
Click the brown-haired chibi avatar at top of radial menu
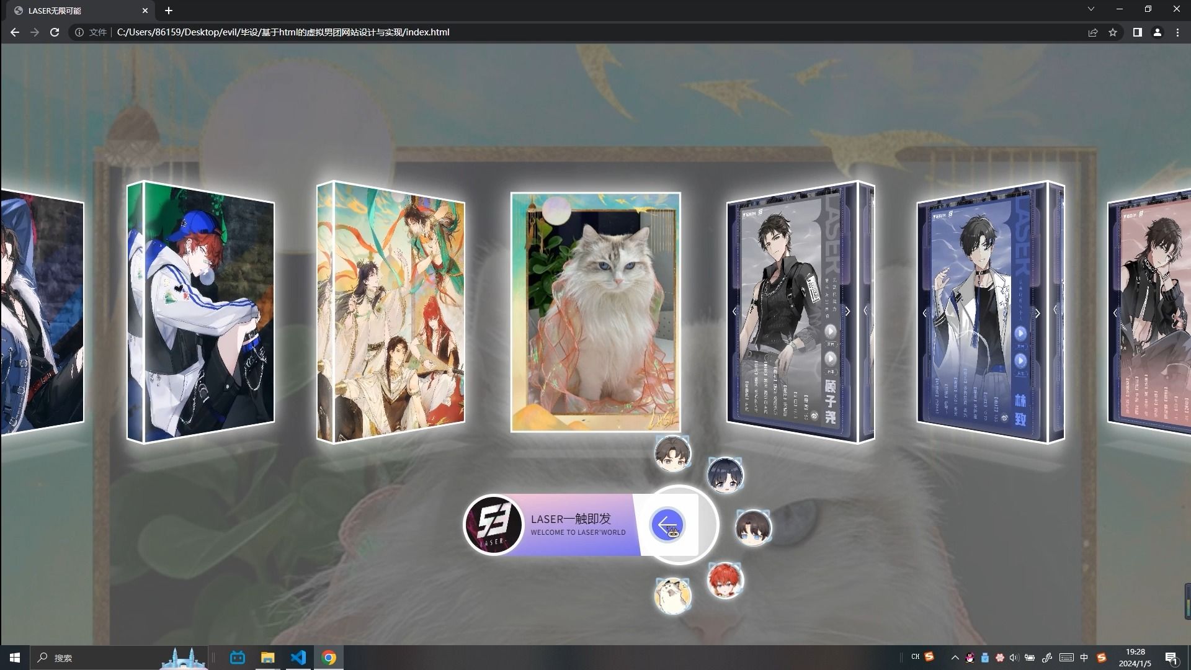[672, 453]
